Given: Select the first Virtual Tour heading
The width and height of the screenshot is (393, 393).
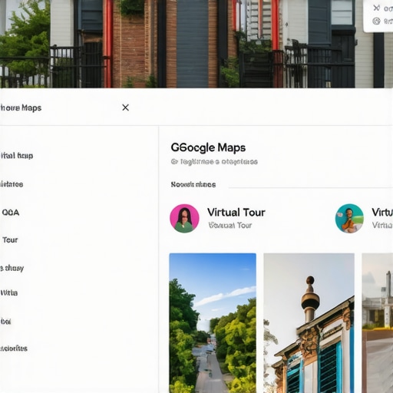Looking at the screenshot, I should click(236, 213).
